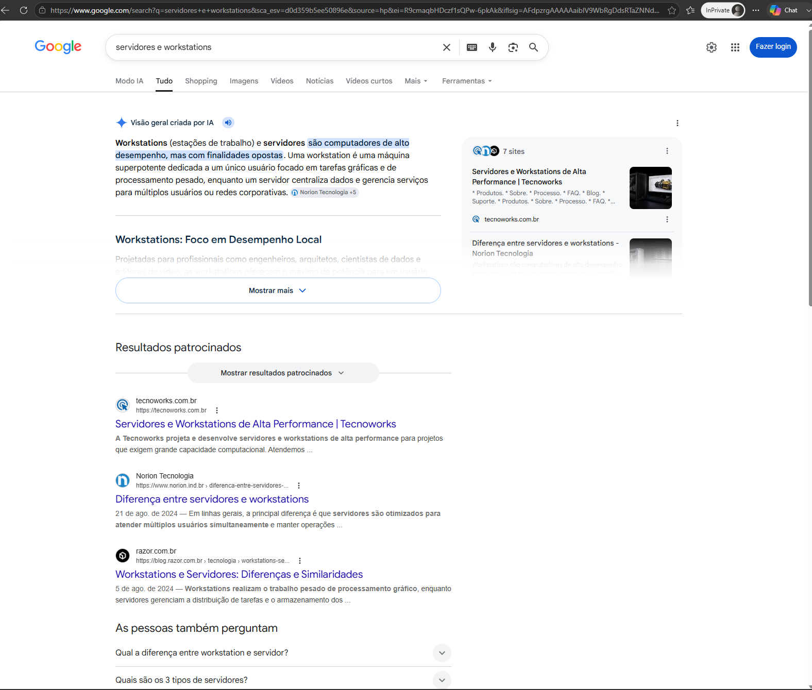Open options for tecnoworks.com.br source card
This screenshot has width=812, height=690.
(667, 219)
